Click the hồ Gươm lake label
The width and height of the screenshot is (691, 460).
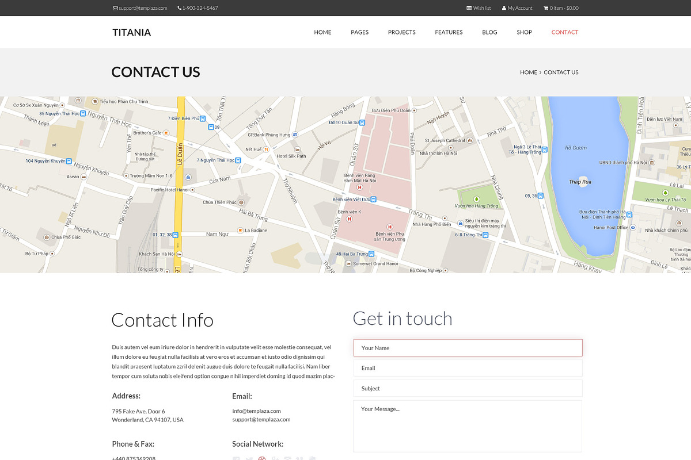tap(576, 148)
